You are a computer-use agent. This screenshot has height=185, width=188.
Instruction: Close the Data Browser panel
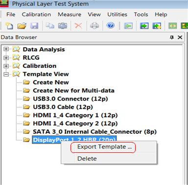tap(180, 38)
